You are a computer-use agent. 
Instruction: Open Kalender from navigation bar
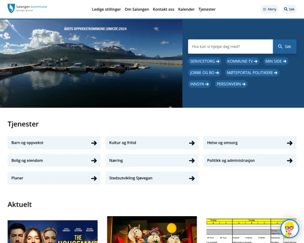coord(186,9)
